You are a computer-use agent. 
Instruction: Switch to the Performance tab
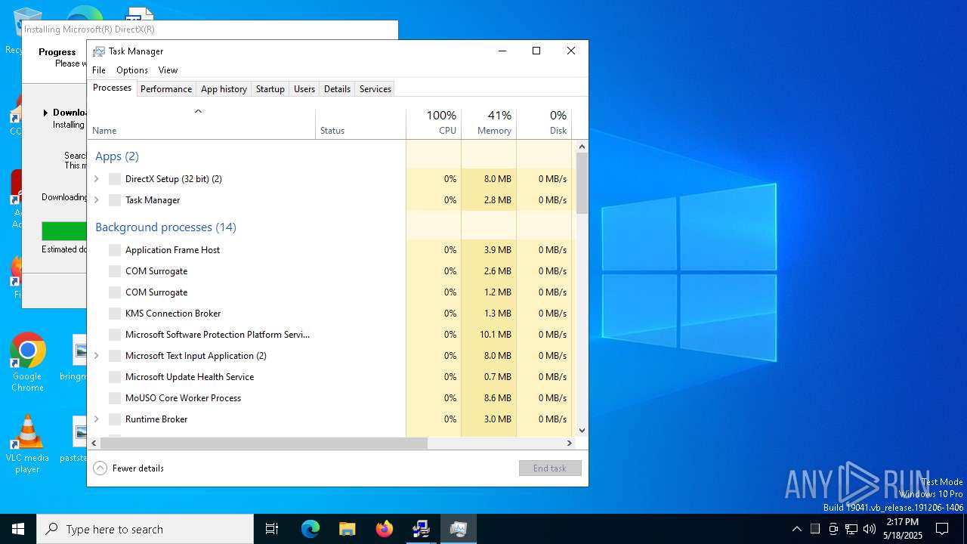tap(166, 89)
